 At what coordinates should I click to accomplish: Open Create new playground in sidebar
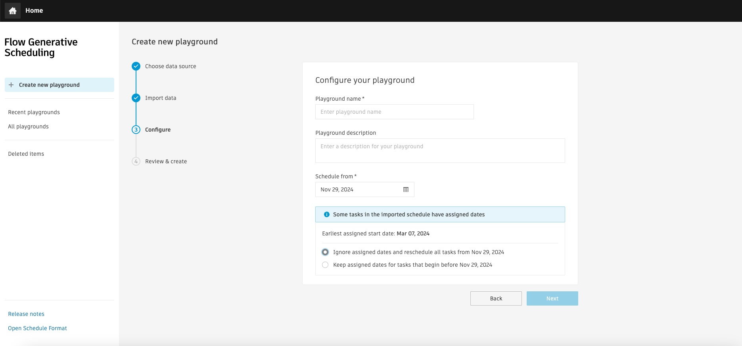59,85
